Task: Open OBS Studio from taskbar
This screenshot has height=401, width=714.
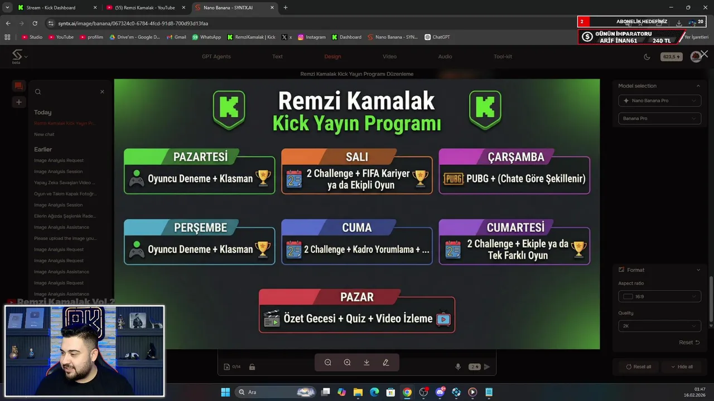Action: coord(423,392)
